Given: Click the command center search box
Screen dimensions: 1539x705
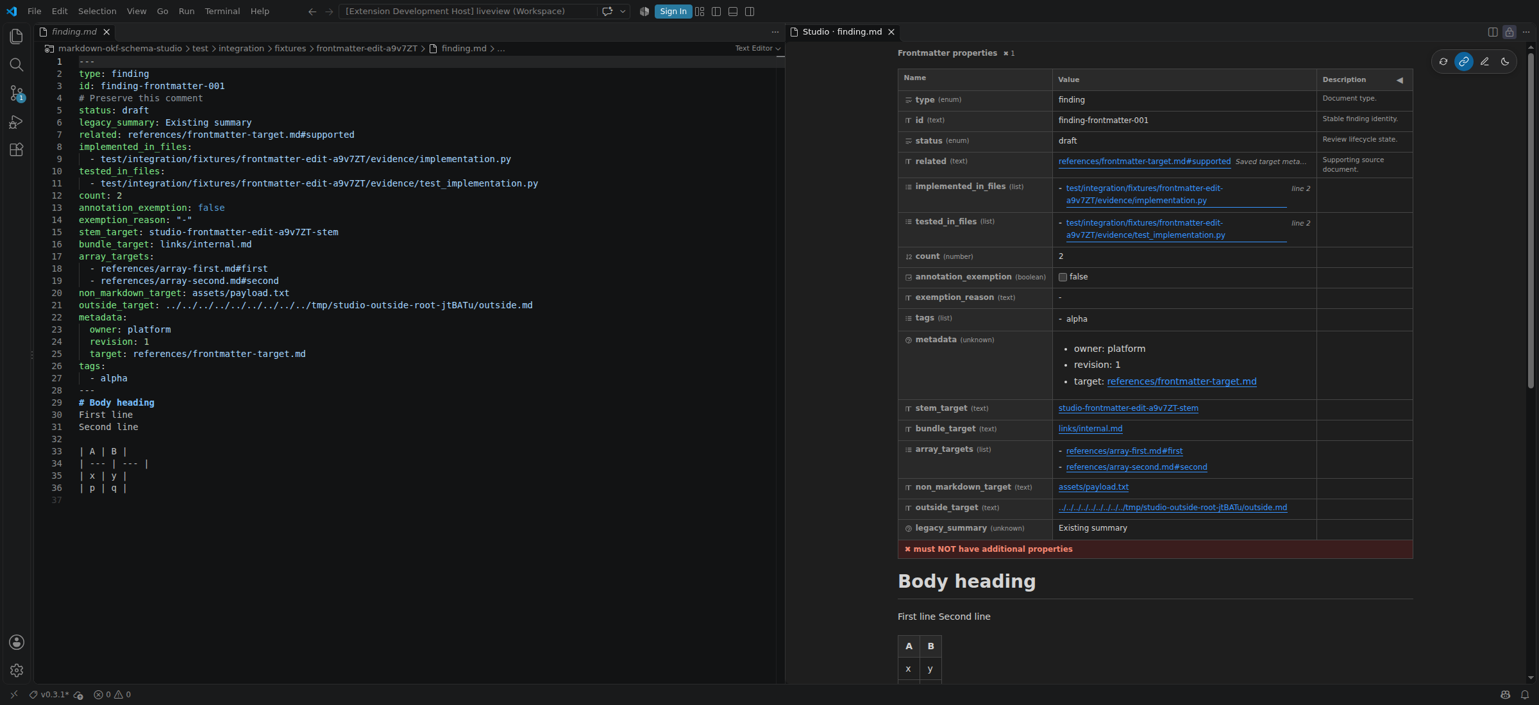Looking at the screenshot, I should [467, 12].
